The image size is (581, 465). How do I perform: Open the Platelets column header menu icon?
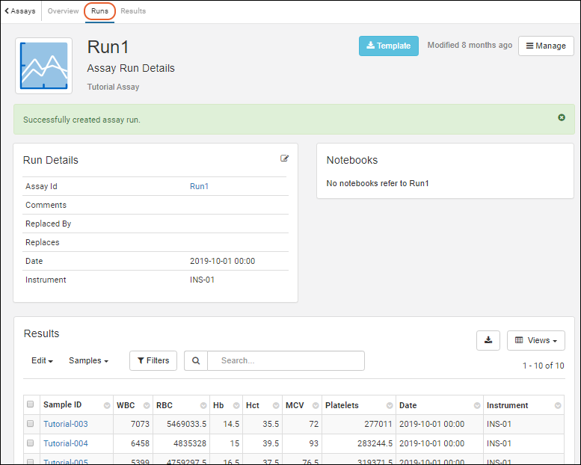point(388,406)
